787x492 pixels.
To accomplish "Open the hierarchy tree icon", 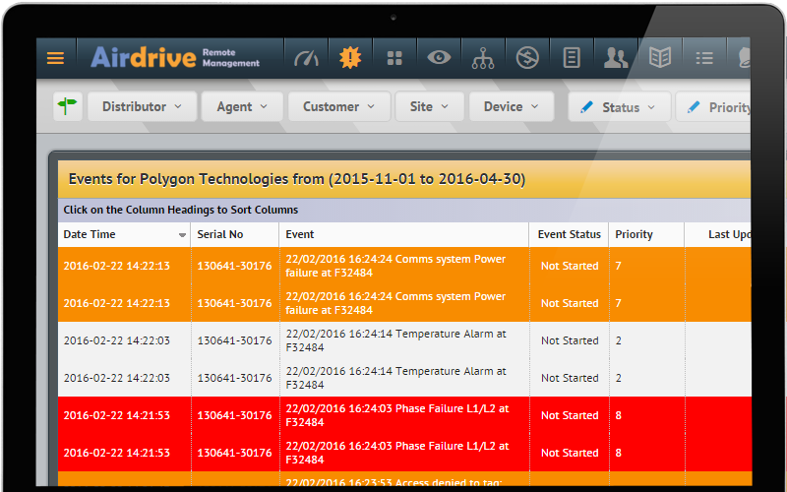I will (483, 58).
